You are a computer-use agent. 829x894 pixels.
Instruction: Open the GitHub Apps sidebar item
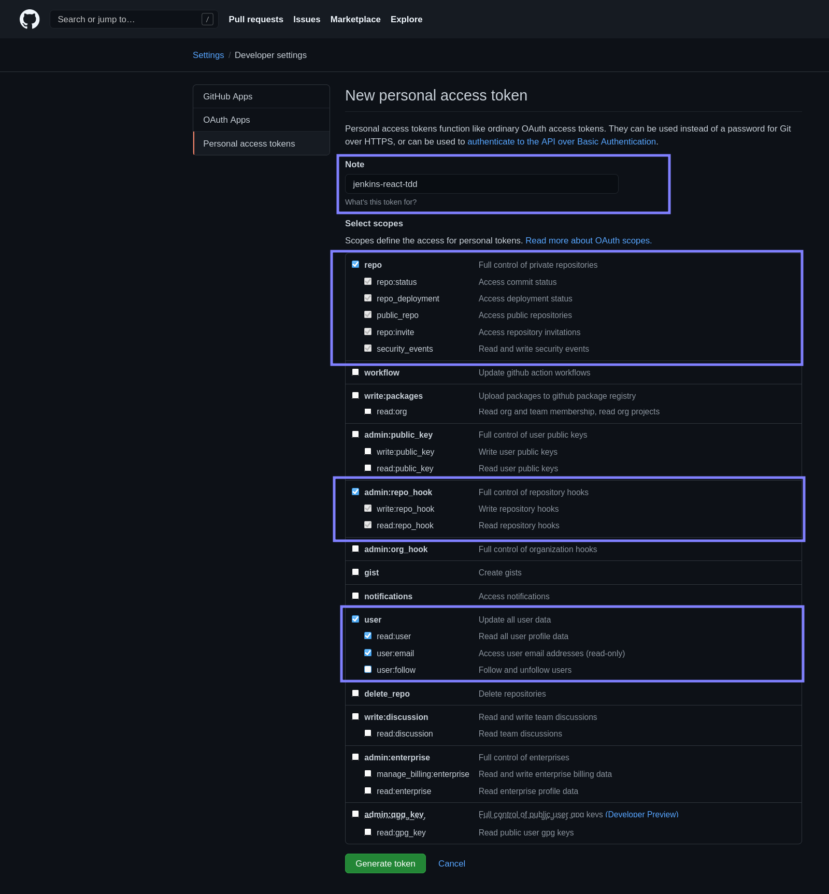228,96
